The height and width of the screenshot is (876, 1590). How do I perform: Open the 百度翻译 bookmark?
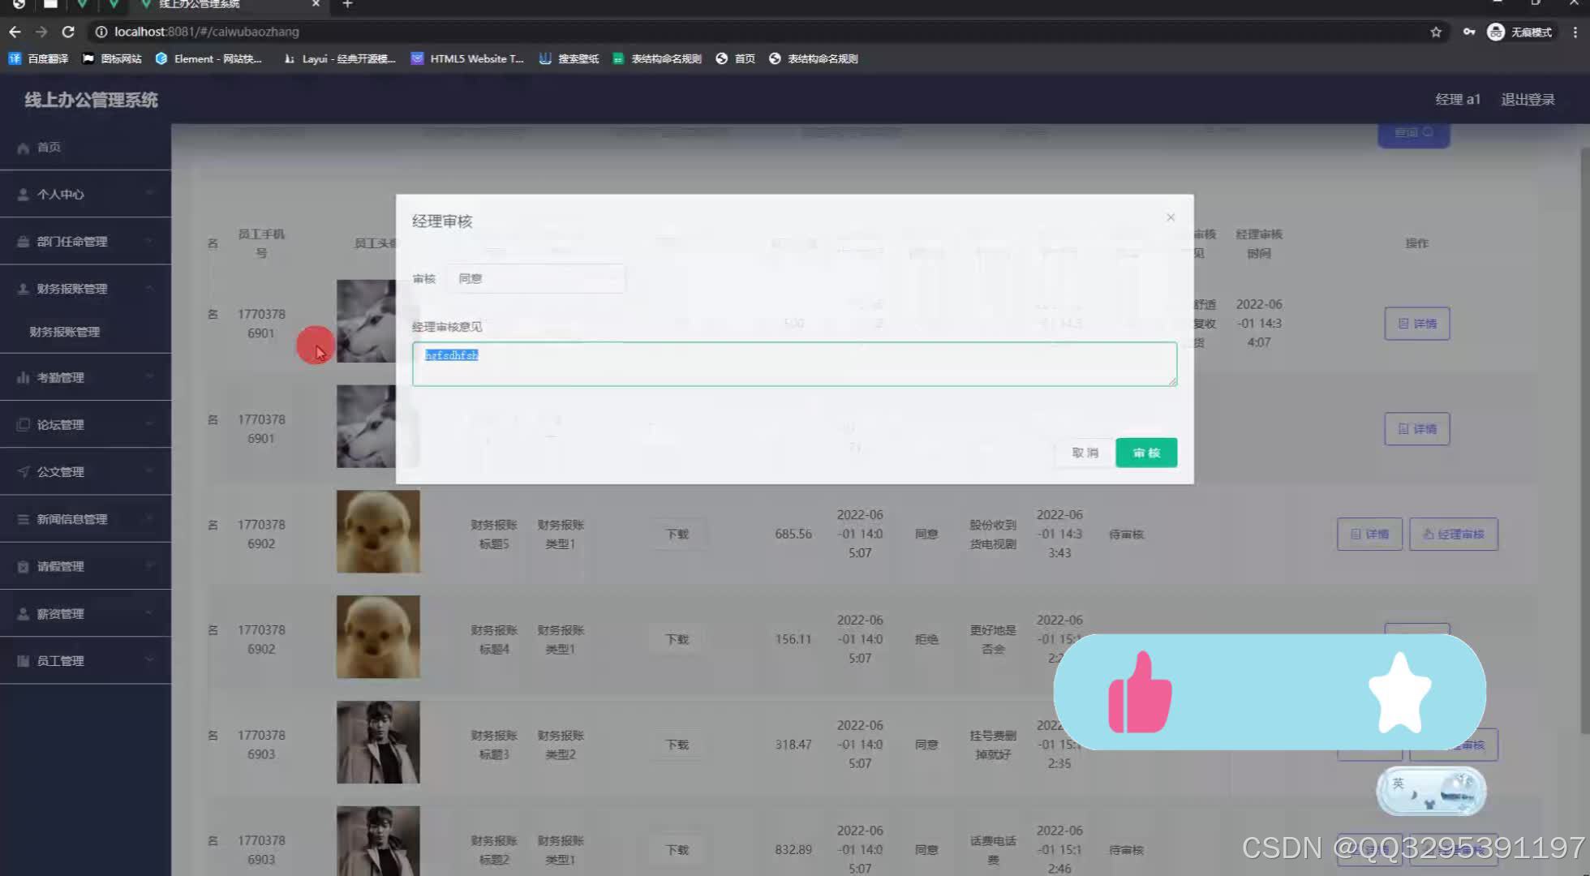click(x=38, y=58)
